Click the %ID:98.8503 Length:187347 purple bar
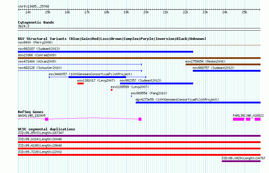 tap(139, 136)
